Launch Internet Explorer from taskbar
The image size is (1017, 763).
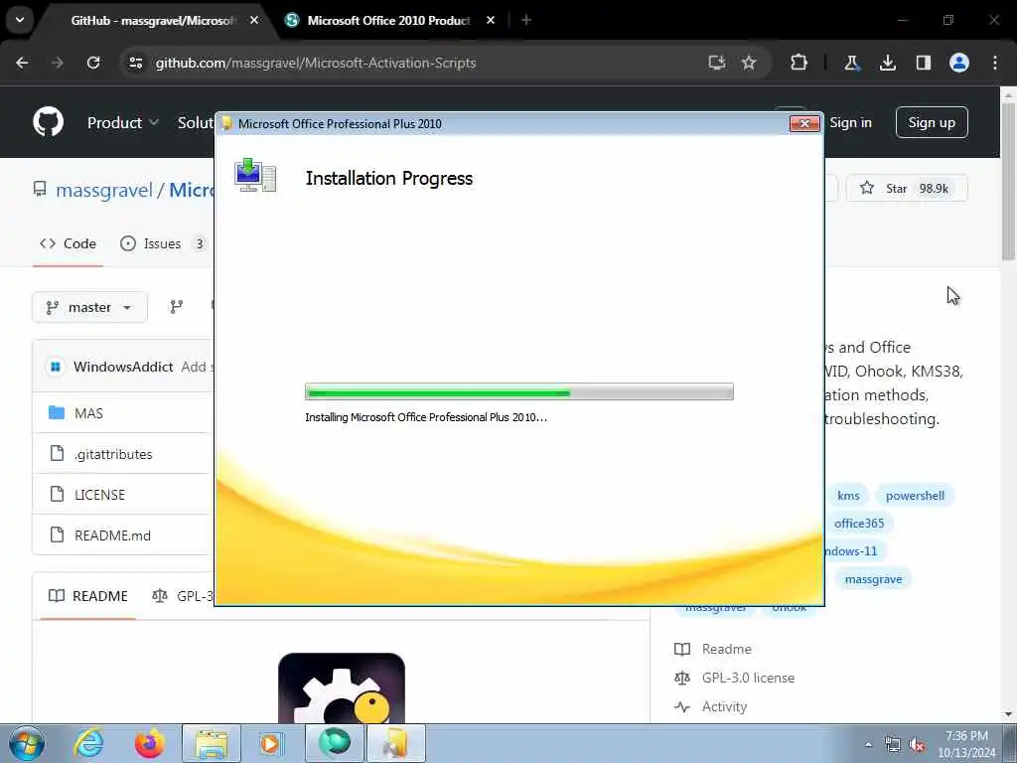[88, 743]
